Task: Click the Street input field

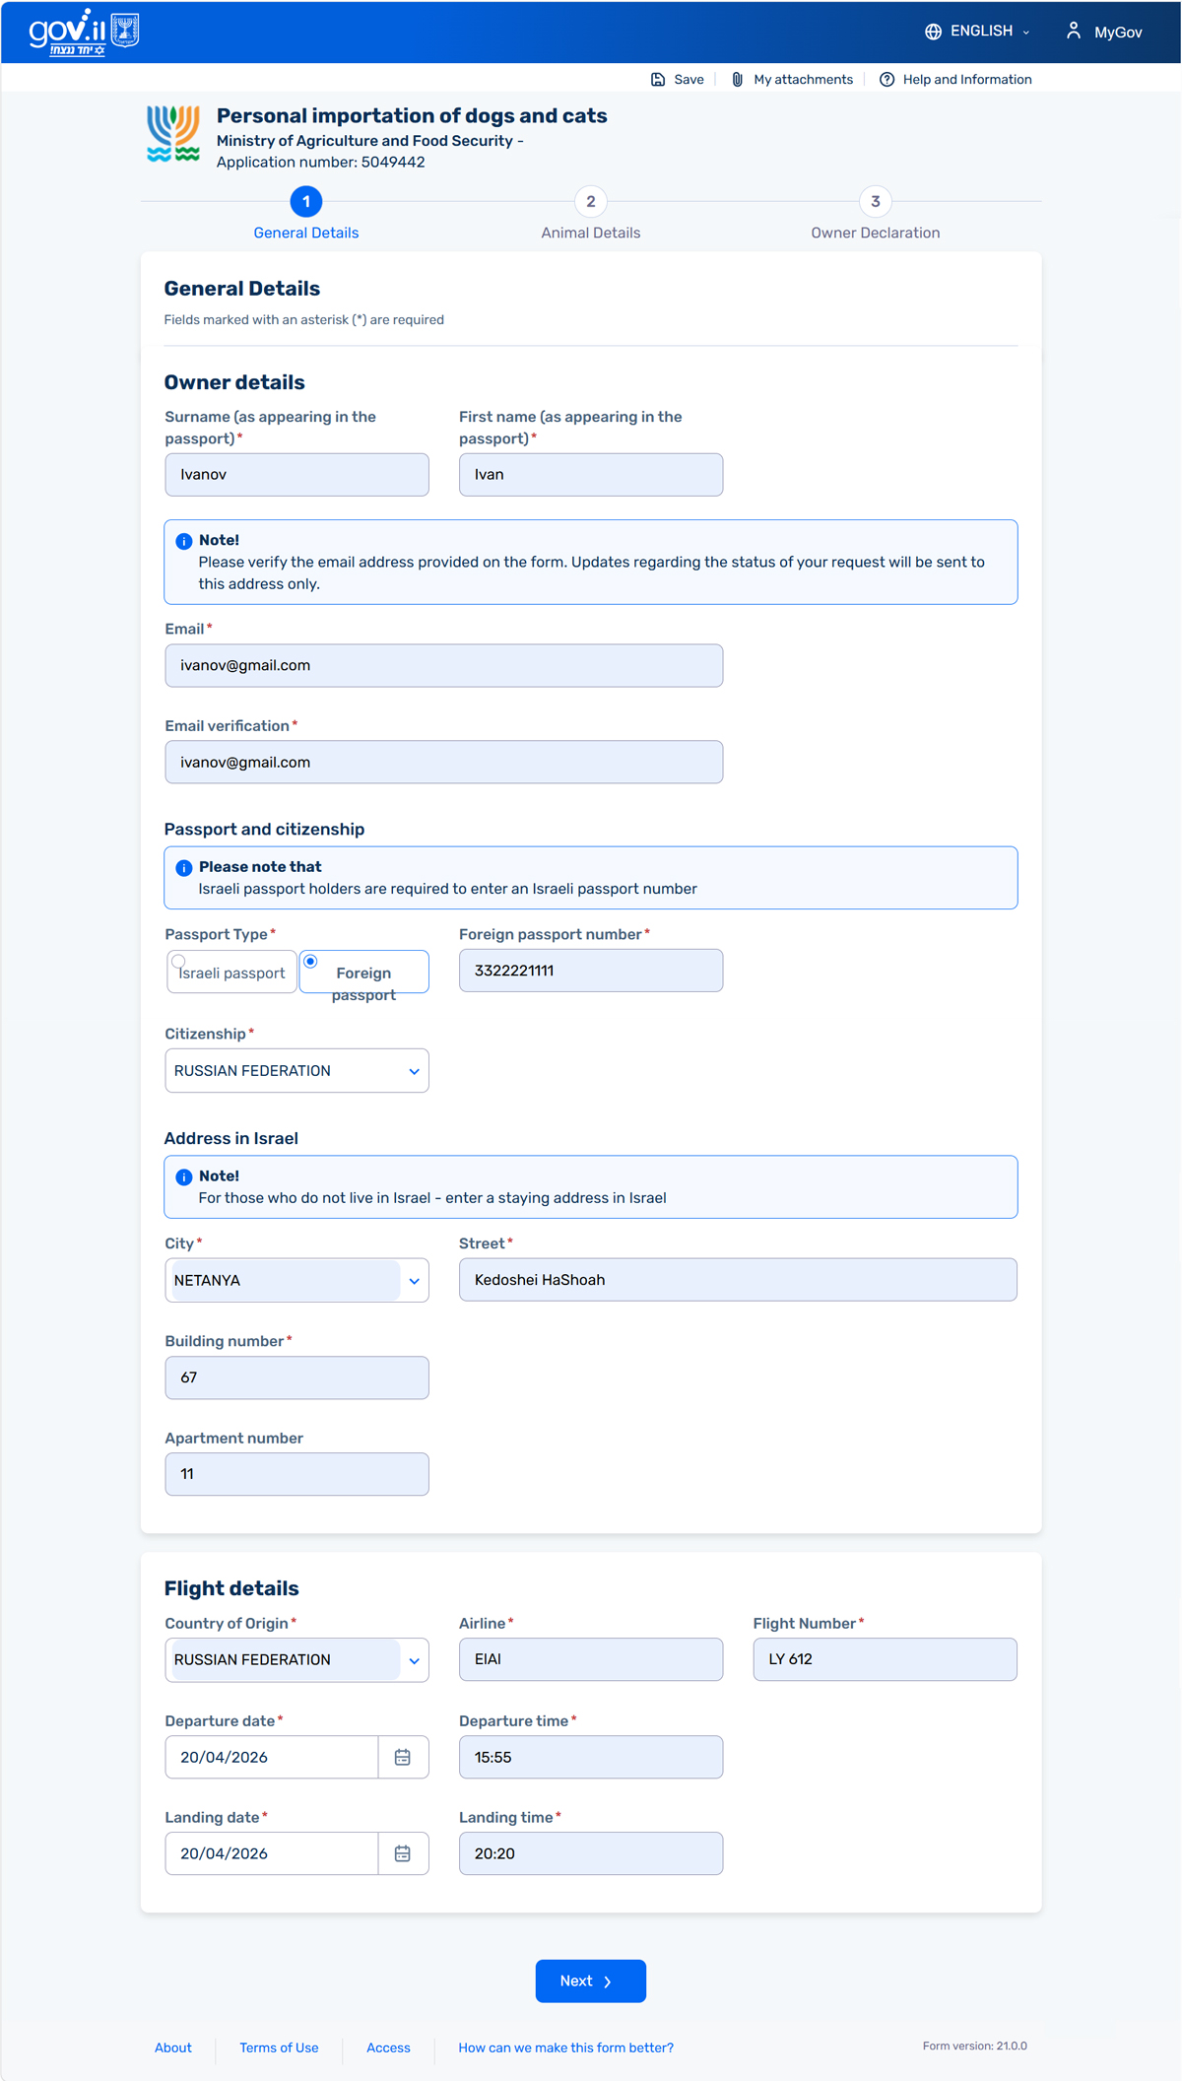Action: [x=738, y=1280]
